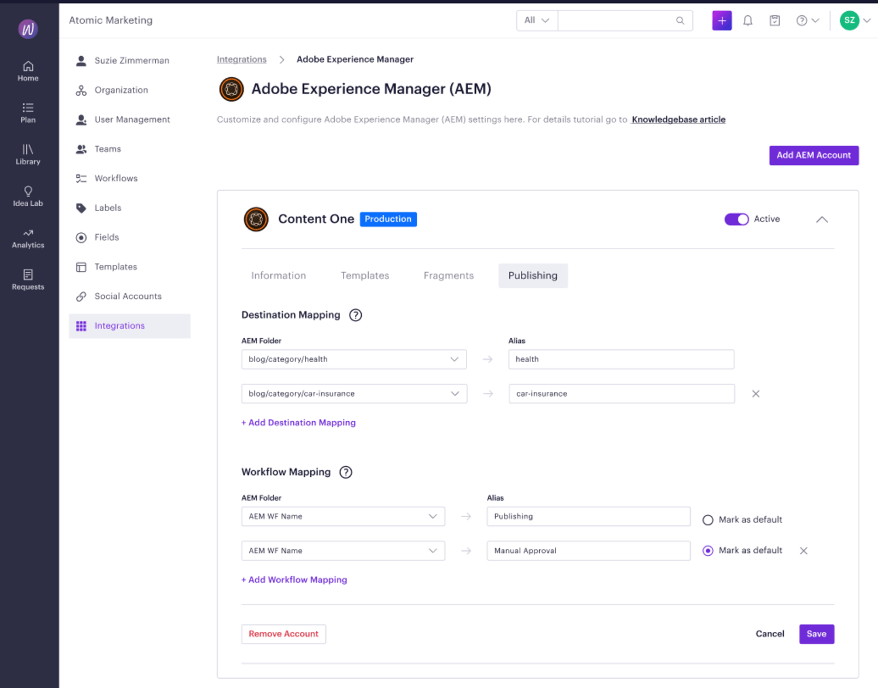Viewport: 878px width, 688px height.
Task: Switch to the Fragments tab
Action: (448, 276)
